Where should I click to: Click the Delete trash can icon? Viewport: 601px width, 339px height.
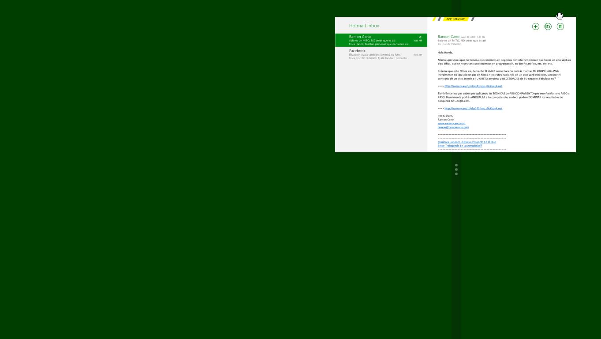560,26
